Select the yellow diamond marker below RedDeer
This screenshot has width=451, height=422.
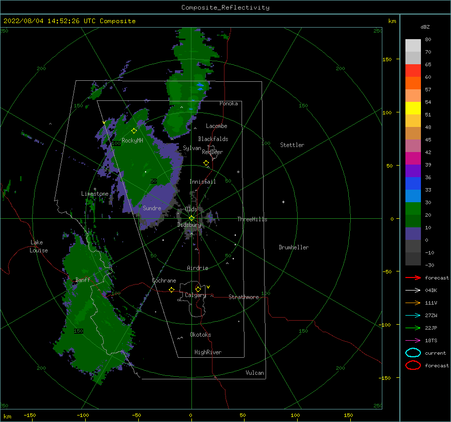click(206, 163)
